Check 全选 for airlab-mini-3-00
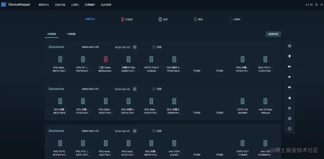 coord(154,47)
